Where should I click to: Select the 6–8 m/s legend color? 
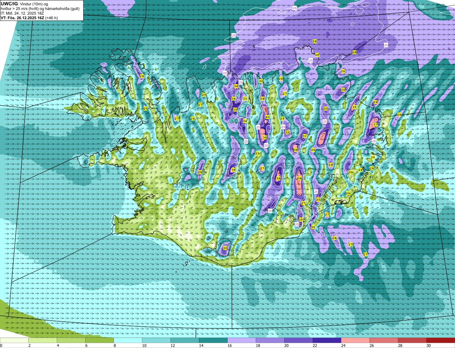pyautogui.click(x=100, y=340)
